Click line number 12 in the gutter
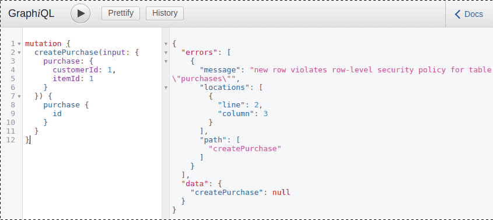Image resolution: width=493 pixels, height=220 pixels. pyautogui.click(x=11, y=140)
